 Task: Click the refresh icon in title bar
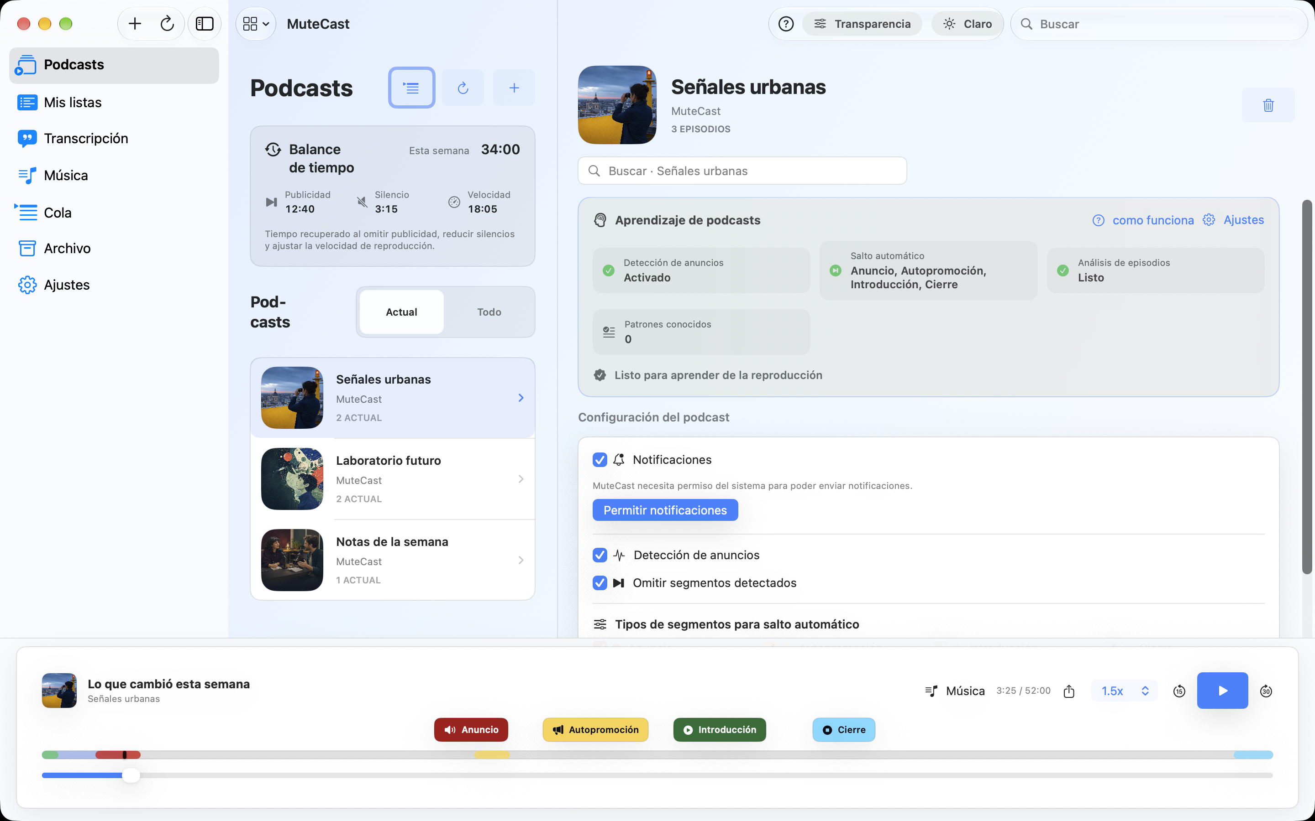click(167, 24)
